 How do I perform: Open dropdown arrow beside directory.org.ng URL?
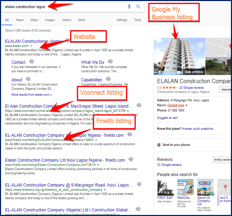(x=105, y=190)
